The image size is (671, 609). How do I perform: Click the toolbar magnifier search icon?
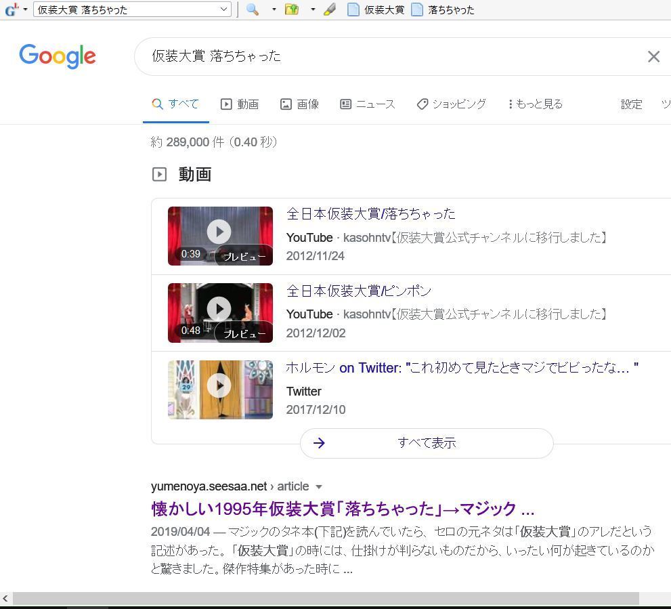[253, 9]
